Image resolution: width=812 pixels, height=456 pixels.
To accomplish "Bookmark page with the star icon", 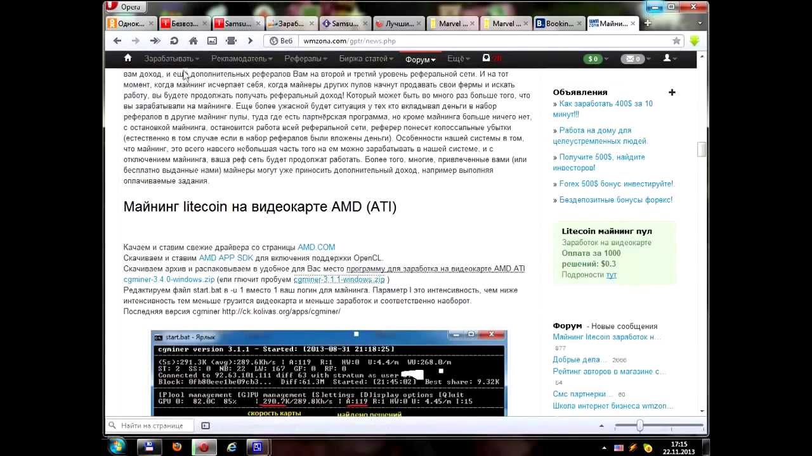I will coord(676,41).
